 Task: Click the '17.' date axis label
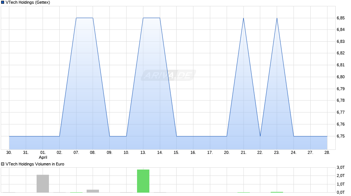210,153
